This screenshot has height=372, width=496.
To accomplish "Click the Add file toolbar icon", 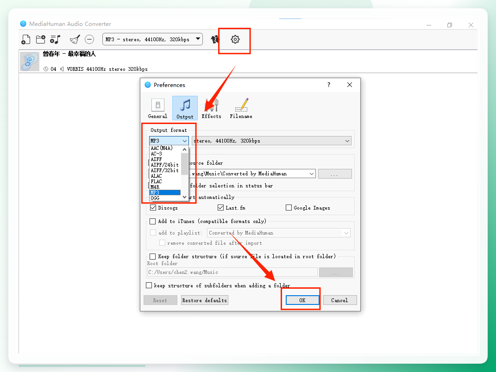I will point(25,39).
